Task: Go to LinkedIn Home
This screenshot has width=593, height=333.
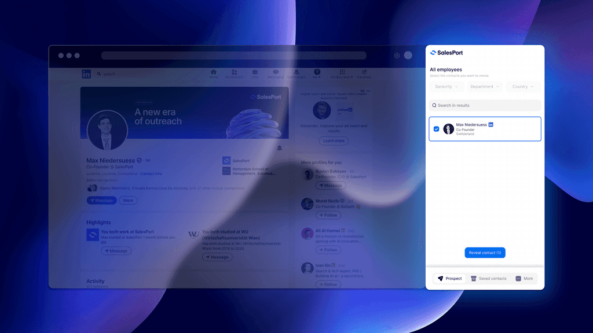Action: coord(213,74)
